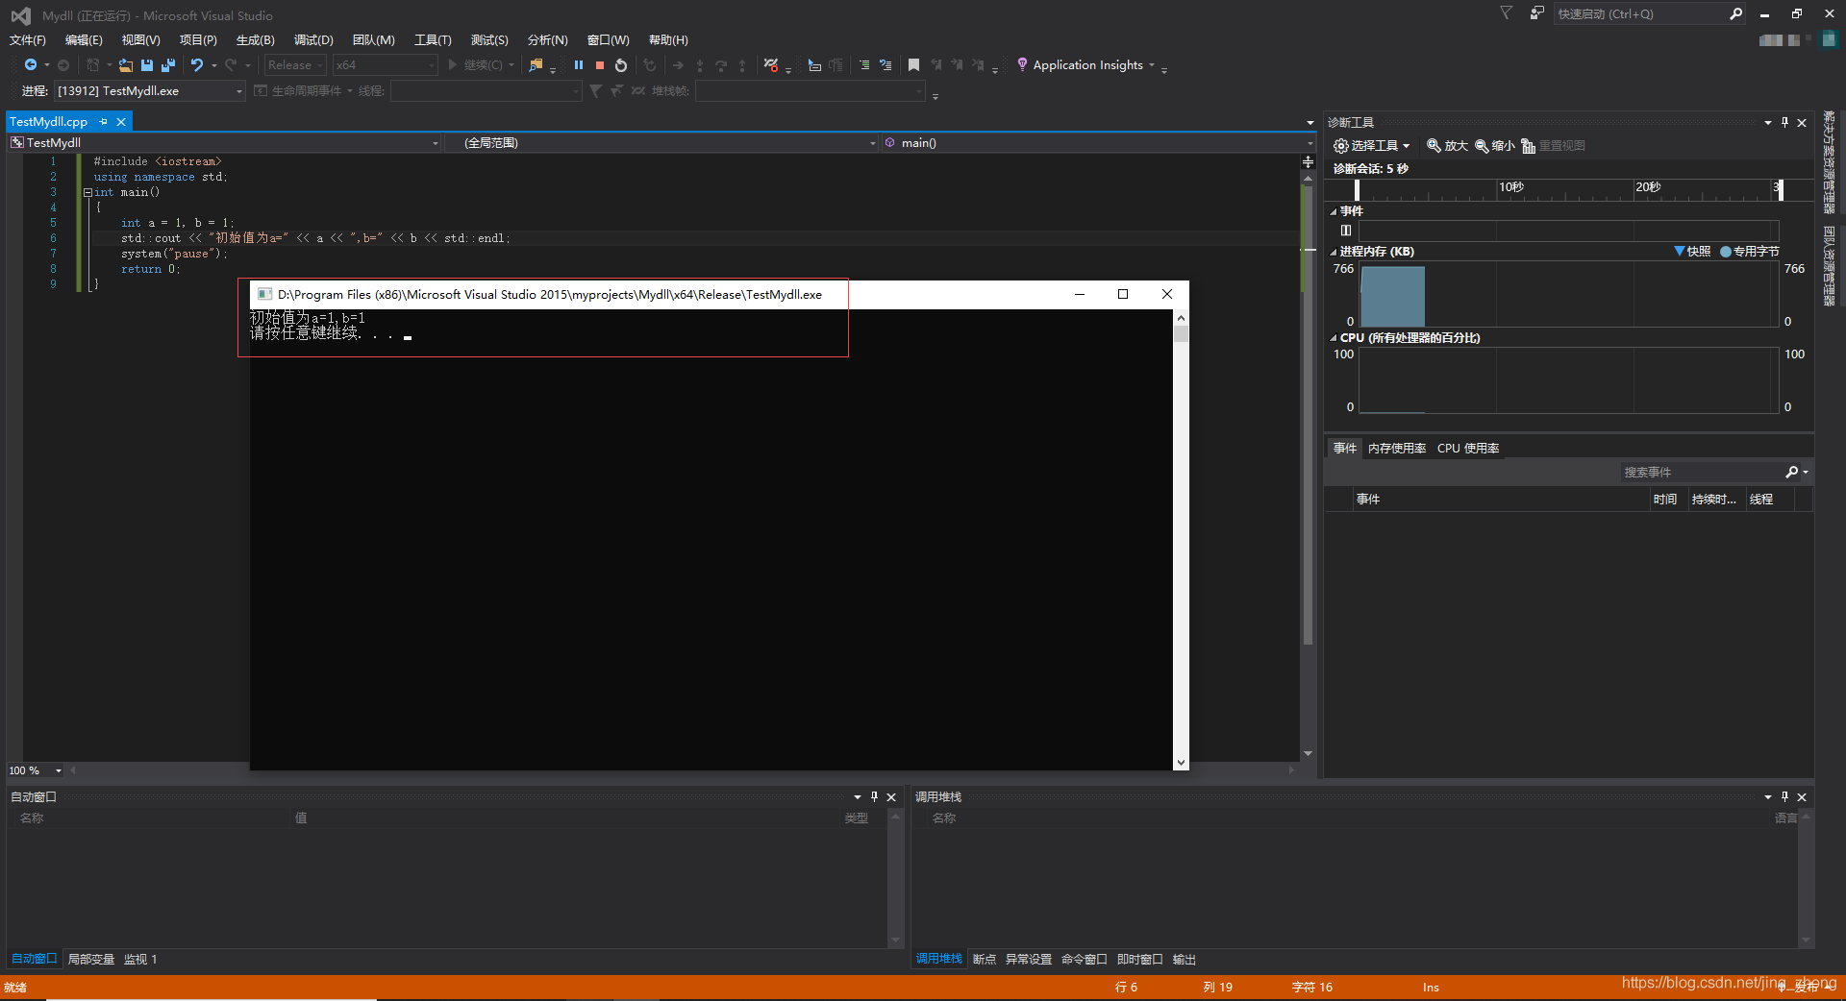This screenshot has width=1846, height=1001.
Task: Click the Zoom Out (缩小) magnifier
Action: (1482, 145)
